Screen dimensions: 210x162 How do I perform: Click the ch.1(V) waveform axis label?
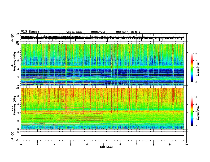pyautogui.click(x=13, y=38)
